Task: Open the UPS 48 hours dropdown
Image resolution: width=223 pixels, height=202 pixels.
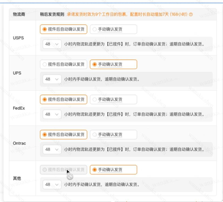Action: click(52, 79)
